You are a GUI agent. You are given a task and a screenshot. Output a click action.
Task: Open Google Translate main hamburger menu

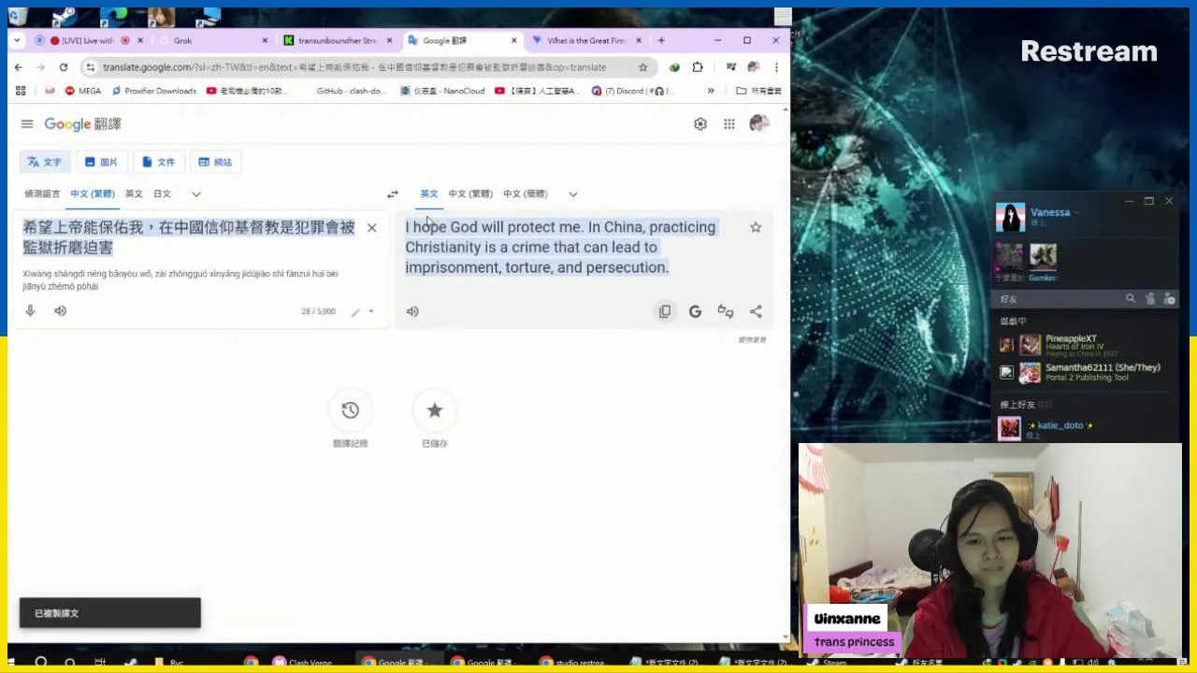pyautogui.click(x=27, y=124)
